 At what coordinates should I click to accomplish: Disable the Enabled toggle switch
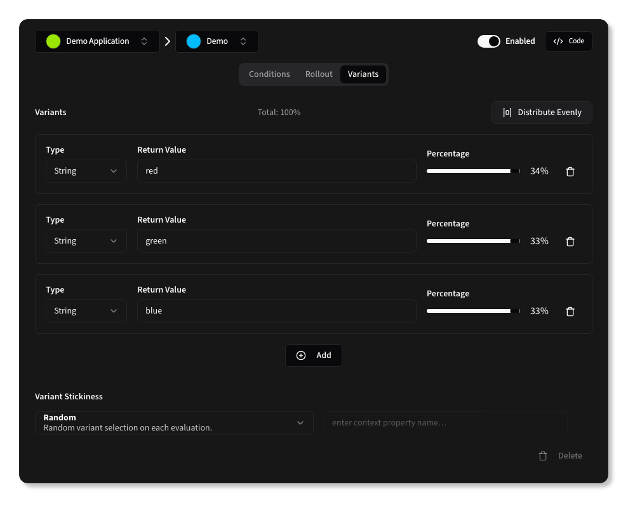pos(488,41)
